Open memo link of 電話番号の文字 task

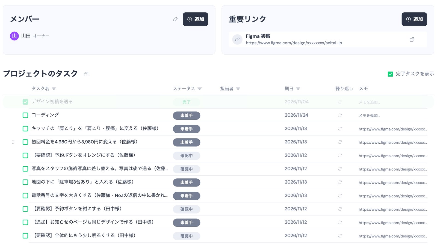pos(393,196)
